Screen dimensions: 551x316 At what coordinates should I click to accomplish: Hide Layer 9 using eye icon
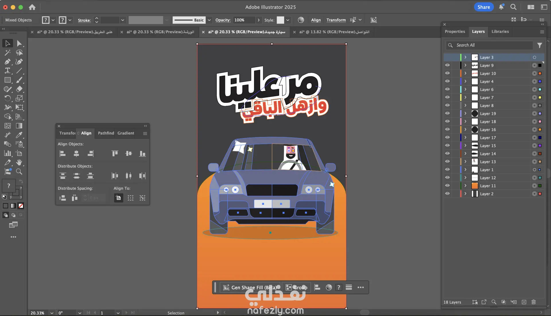pyautogui.click(x=447, y=65)
